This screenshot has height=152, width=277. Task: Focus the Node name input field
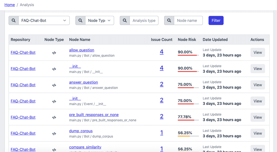pyautogui.click(x=188, y=21)
